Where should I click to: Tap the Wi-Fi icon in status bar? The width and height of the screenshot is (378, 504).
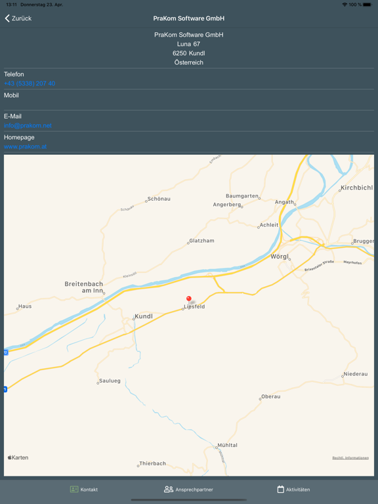[x=345, y=5]
